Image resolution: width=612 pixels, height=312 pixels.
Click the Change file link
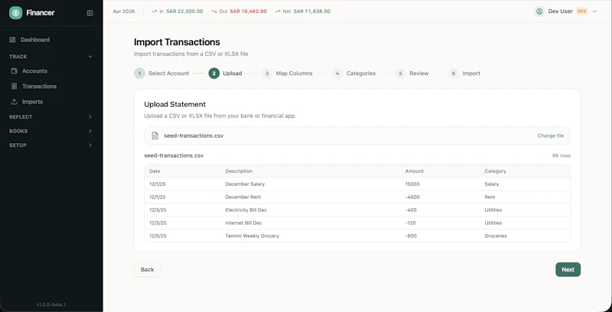(x=550, y=135)
